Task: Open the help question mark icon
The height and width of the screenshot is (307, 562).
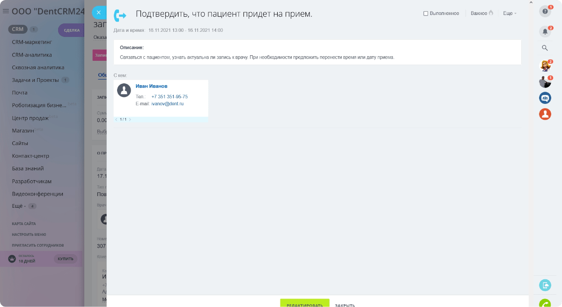Action: (544, 11)
